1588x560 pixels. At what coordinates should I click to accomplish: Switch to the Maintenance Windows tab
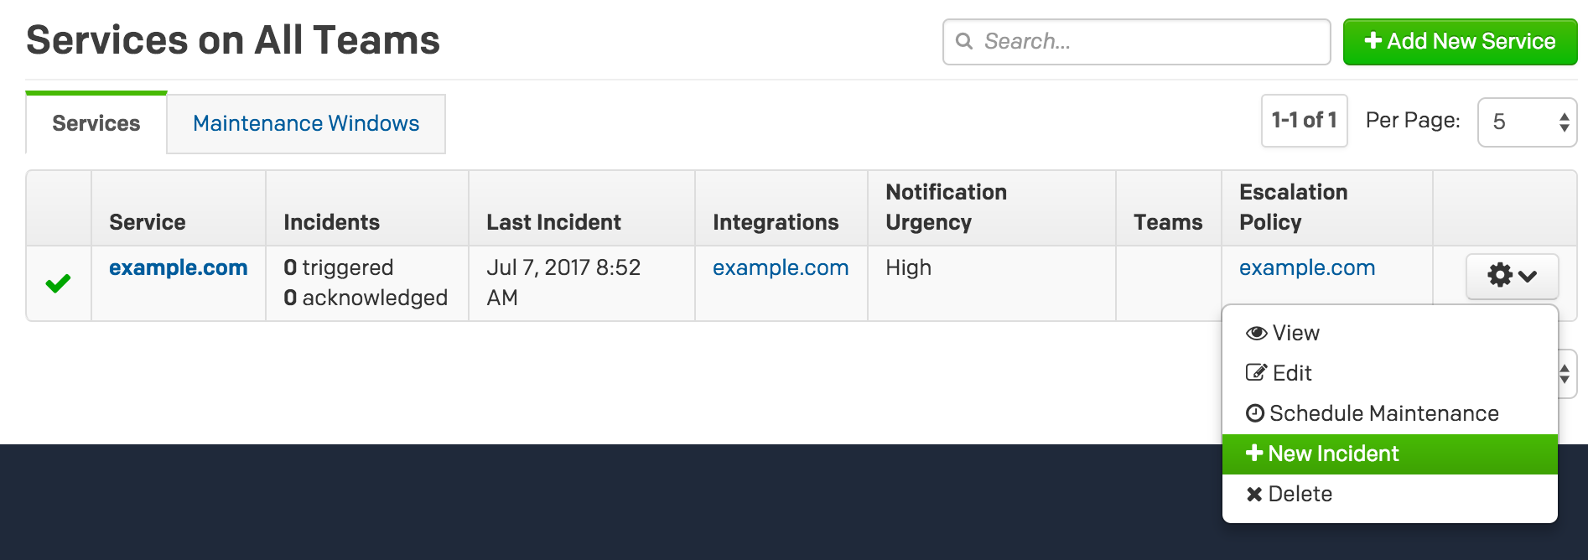point(306,123)
